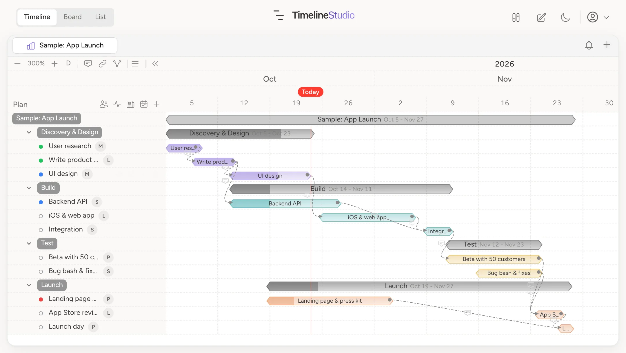Open the columns layout icon in header
Screen dimensions: 626x353
pyautogui.click(x=516, y=17)
